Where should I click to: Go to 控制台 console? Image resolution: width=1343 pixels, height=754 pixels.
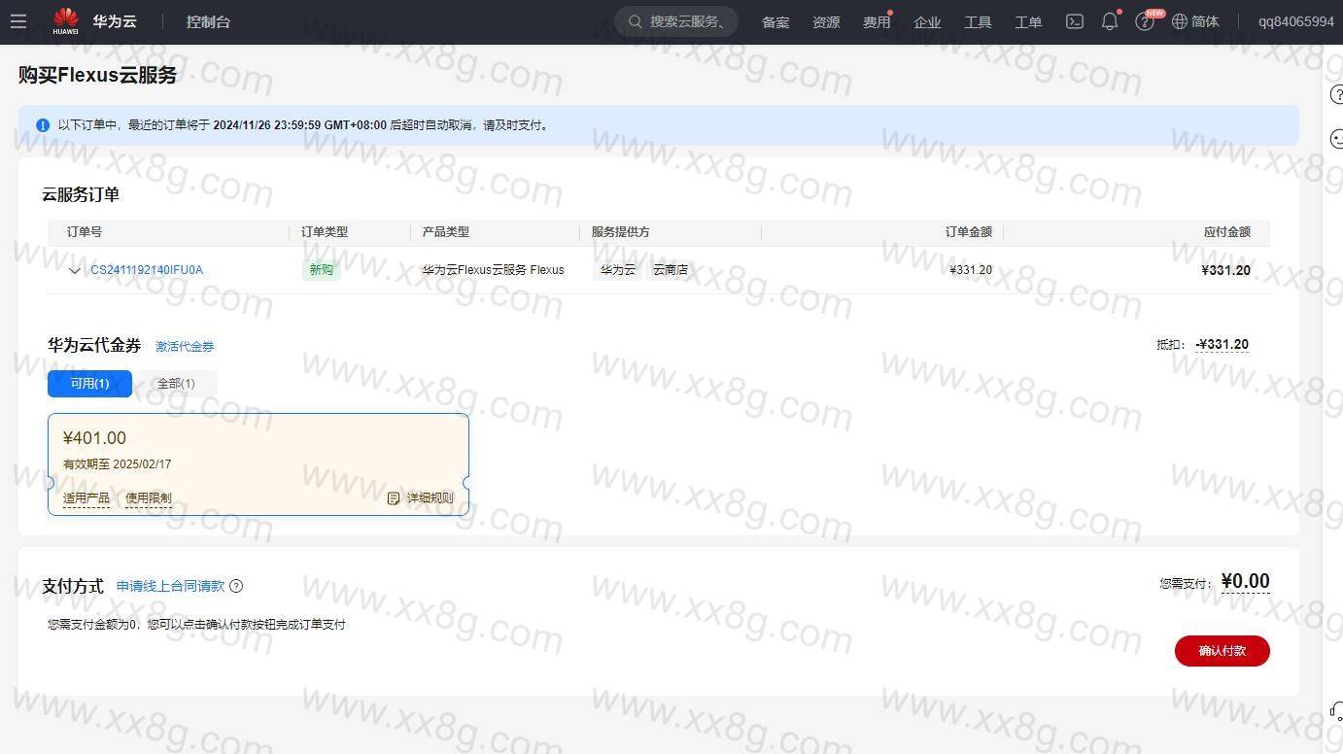208,21
